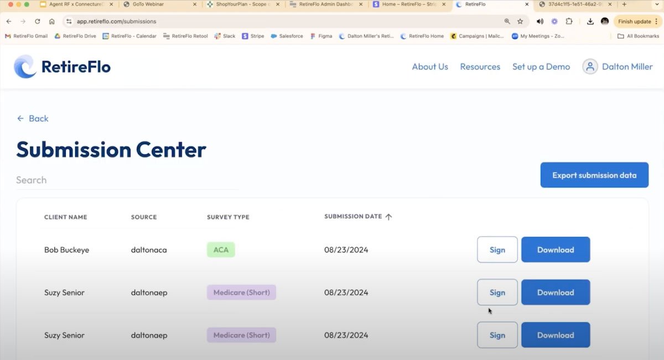Screen dimensions: 664x360
Task: Open the Salesforce bookmark
Action: coord(287,36)
